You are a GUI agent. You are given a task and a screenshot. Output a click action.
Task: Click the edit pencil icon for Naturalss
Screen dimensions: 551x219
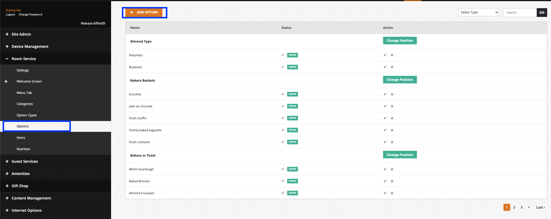pos(385,55)
